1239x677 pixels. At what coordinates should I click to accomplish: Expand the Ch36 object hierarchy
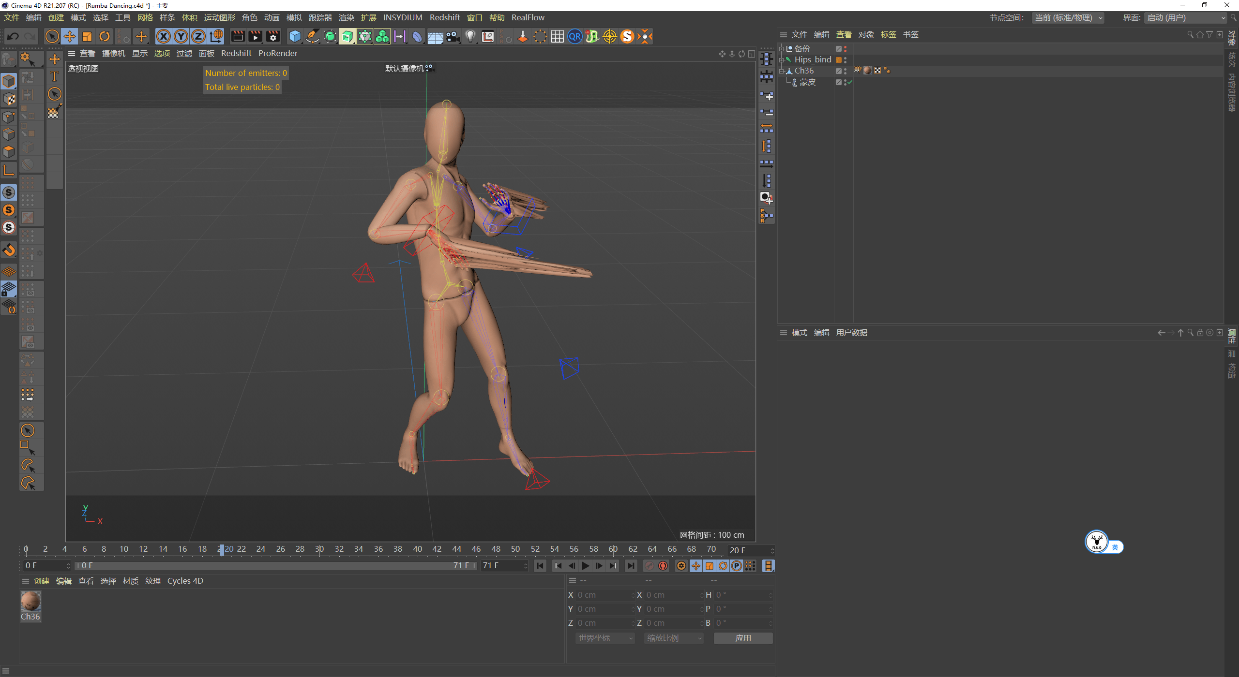point(782,71)
